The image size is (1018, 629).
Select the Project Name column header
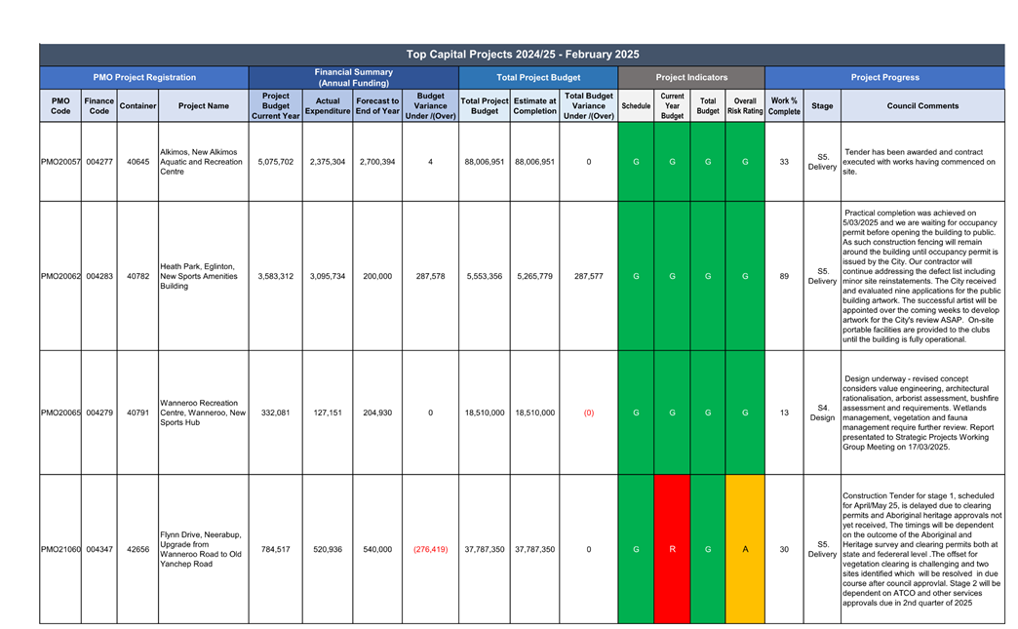point(203,106)
